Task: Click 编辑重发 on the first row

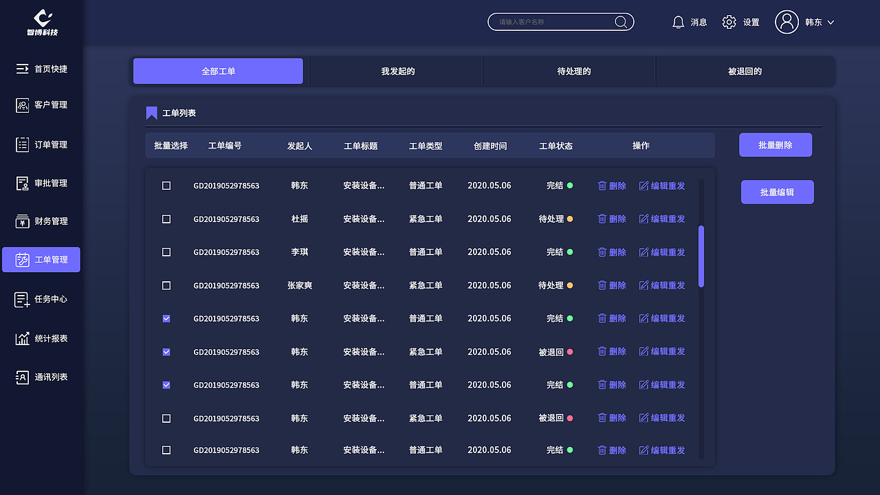Action: [x=661, y=185]
